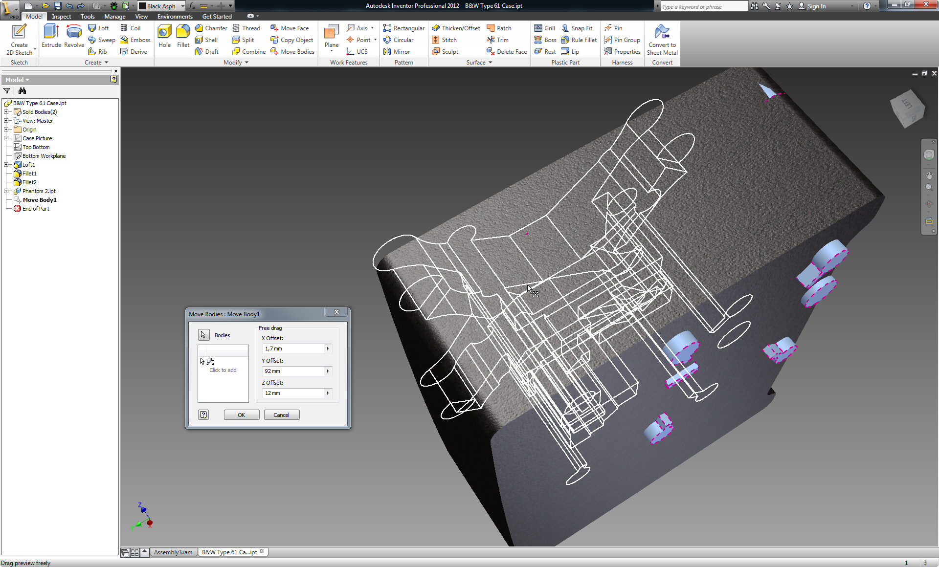The height and width of the screenshot is (567, 939).
Task: Apply the Chamfer tool
Action: point(211,28)
